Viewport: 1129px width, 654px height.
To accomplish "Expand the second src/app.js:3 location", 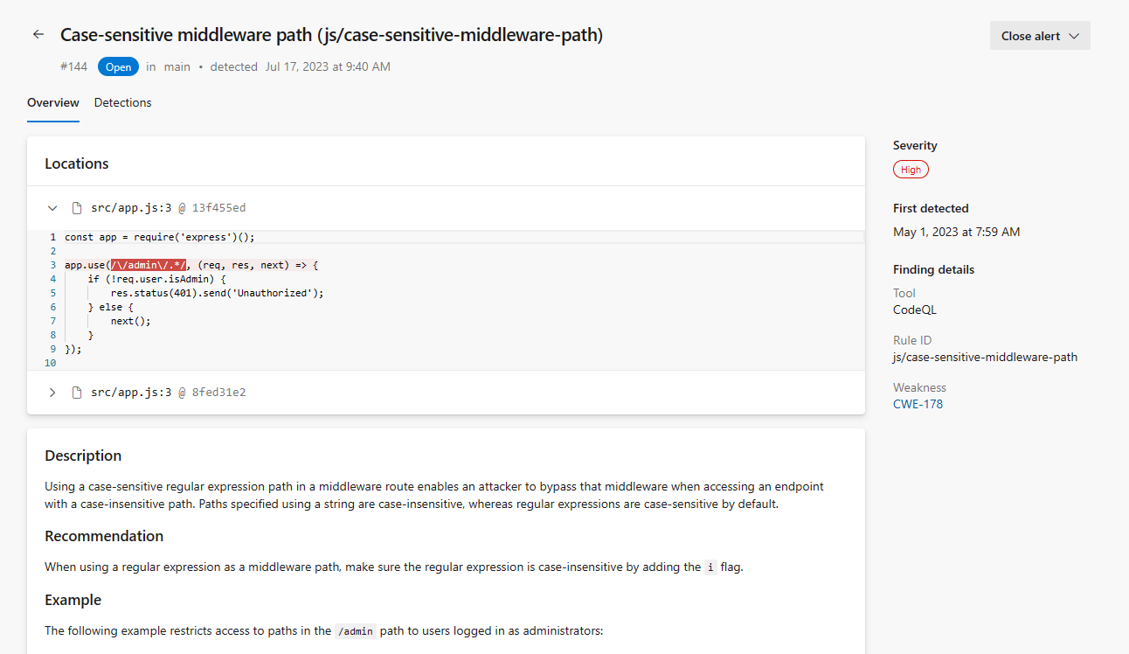I will tap(52, 393).
